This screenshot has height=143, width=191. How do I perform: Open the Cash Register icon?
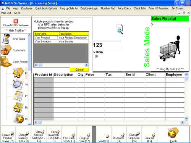point(6,61)
